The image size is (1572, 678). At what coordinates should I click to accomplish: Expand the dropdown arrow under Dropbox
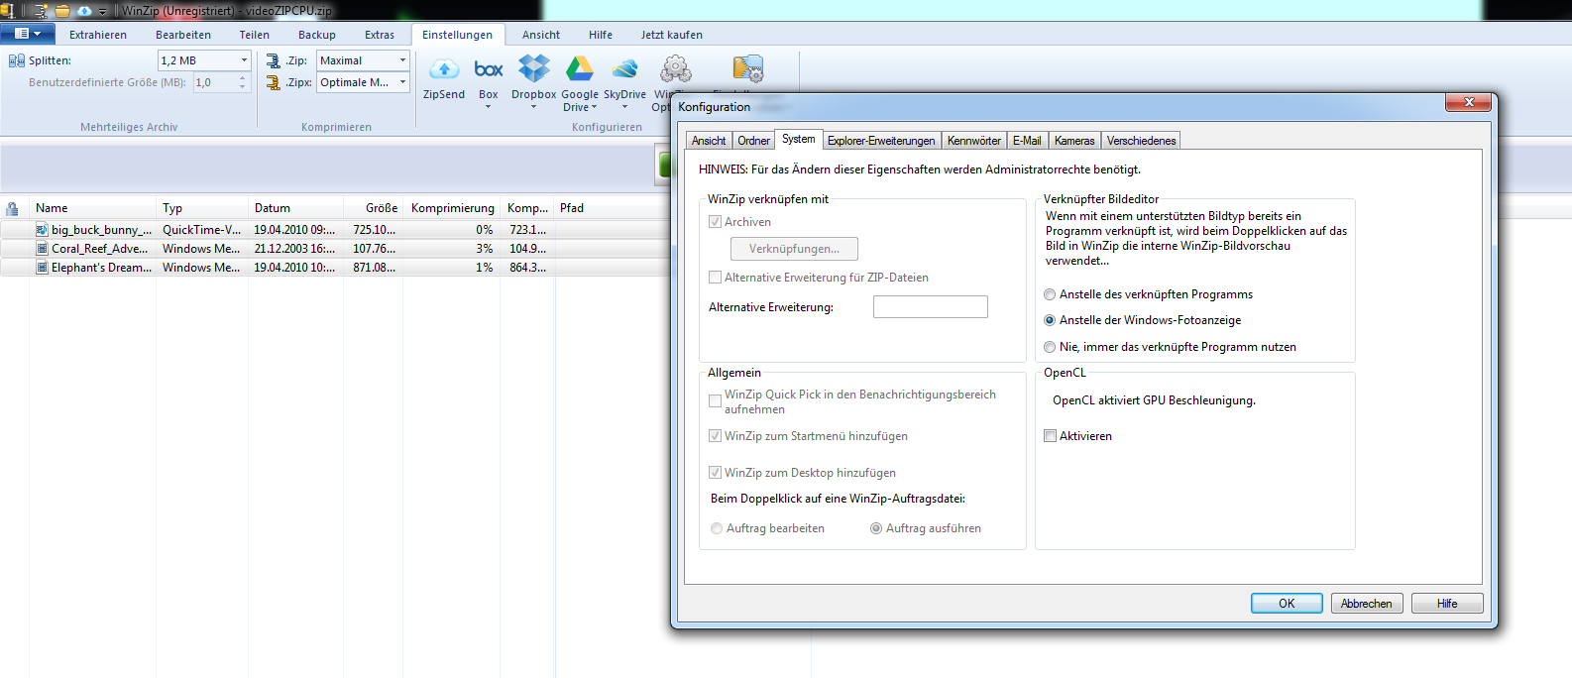coord(534,107)
